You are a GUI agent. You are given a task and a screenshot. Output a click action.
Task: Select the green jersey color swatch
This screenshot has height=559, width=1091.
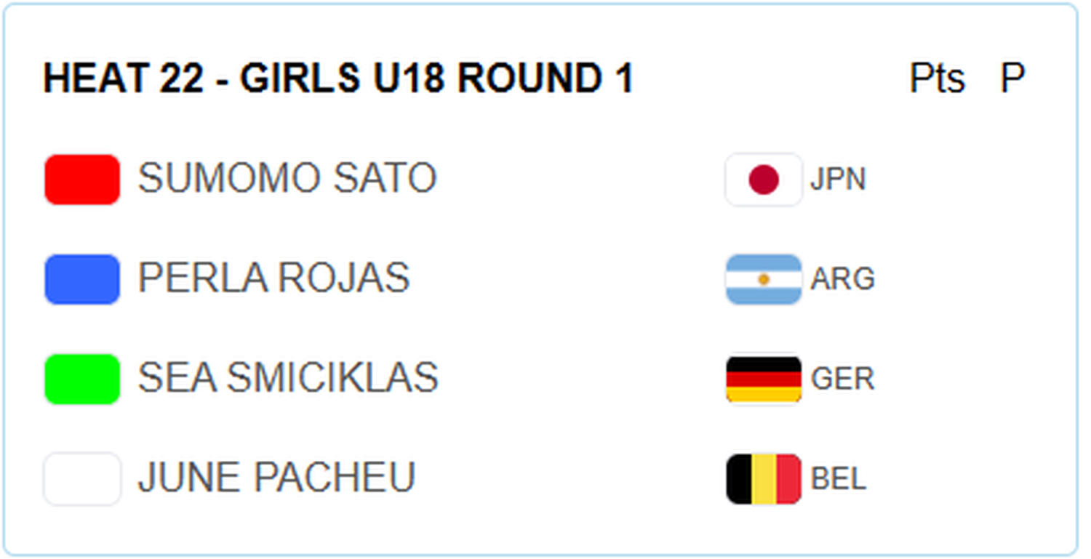point(82,379)
